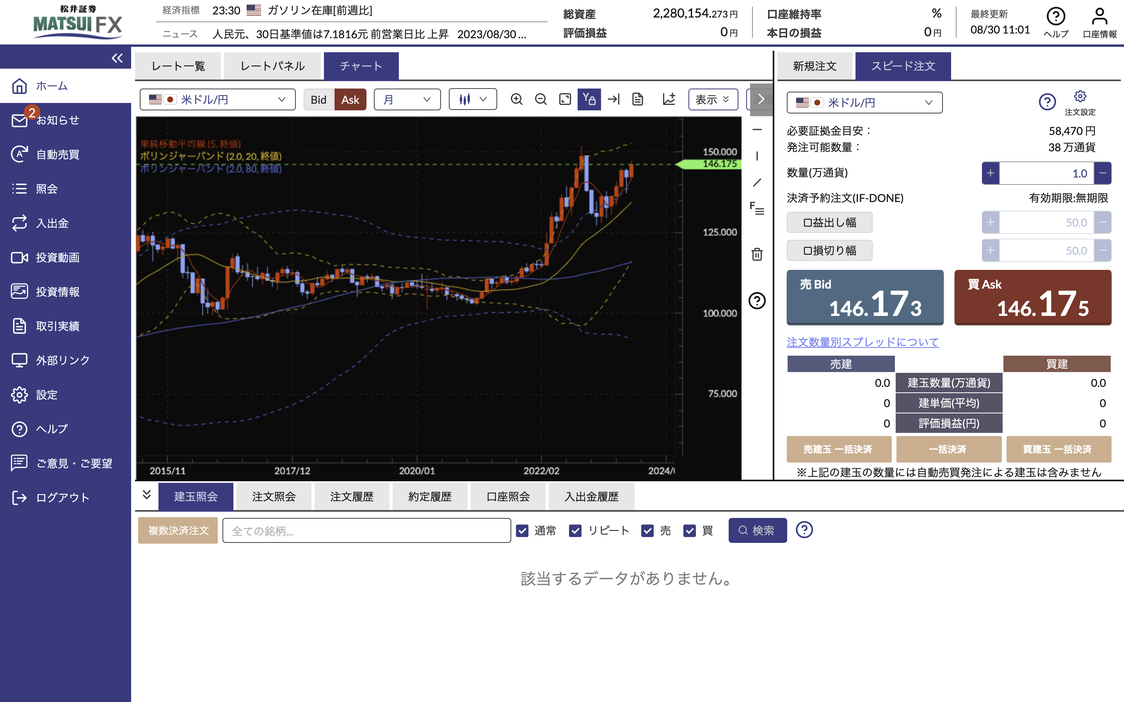
Task: Open speed order currency pair dropdown
Action: 864,102
